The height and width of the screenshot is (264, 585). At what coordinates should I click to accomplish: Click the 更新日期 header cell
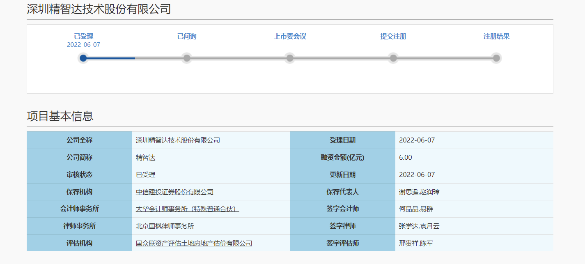pyautogui.click(x=343, y=174)
